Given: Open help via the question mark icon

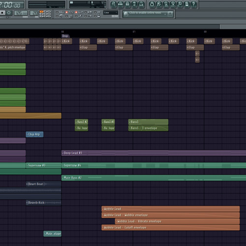Looking at the screenshot, I should [194, 4].
